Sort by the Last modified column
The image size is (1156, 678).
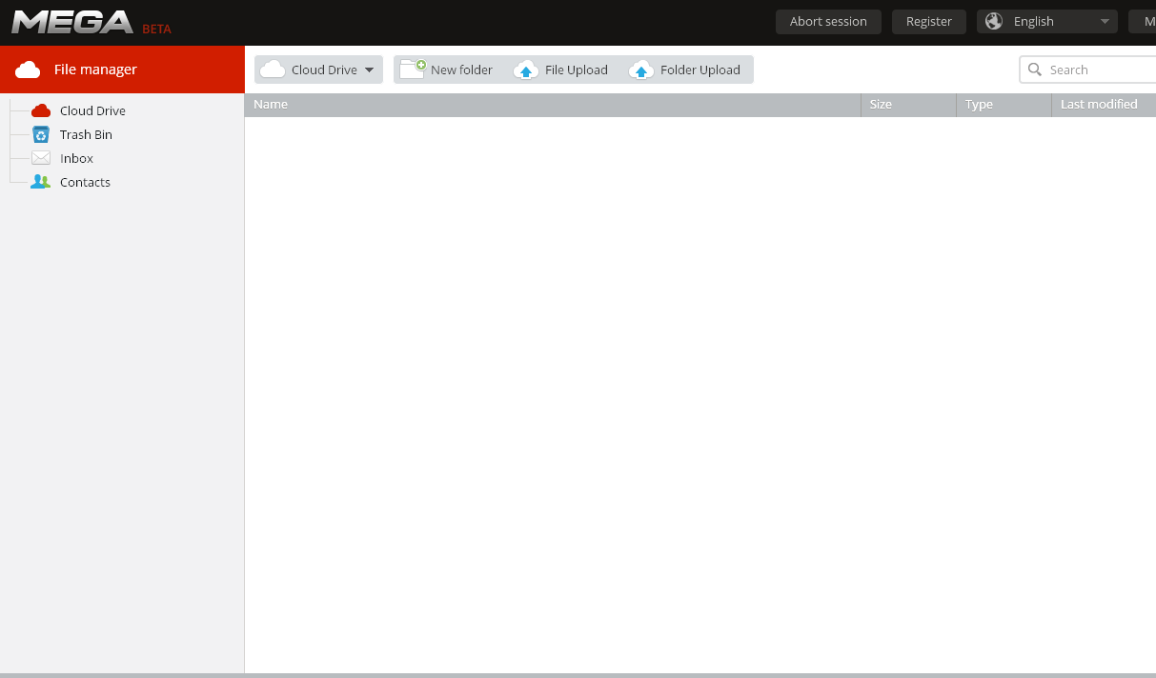1105,105
